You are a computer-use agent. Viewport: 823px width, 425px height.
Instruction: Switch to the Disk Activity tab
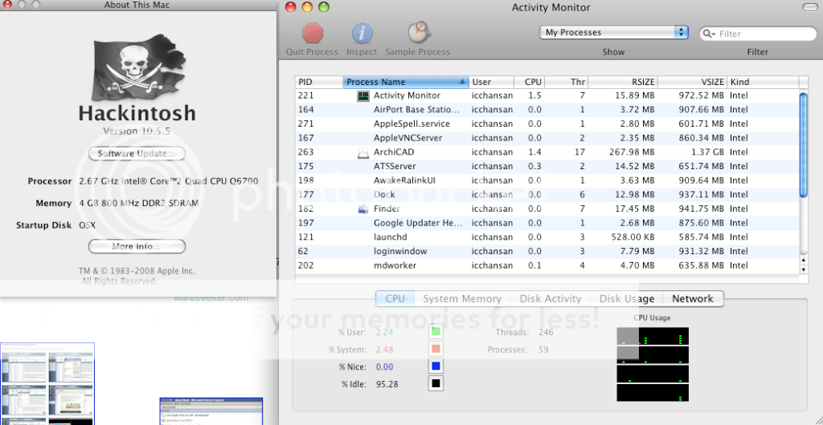(551, 299)
